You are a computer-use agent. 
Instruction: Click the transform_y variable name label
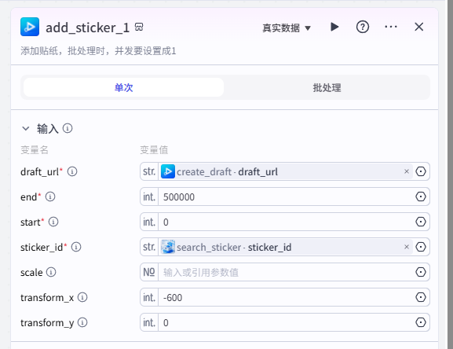pyautogui.click(x=47, y=323)
